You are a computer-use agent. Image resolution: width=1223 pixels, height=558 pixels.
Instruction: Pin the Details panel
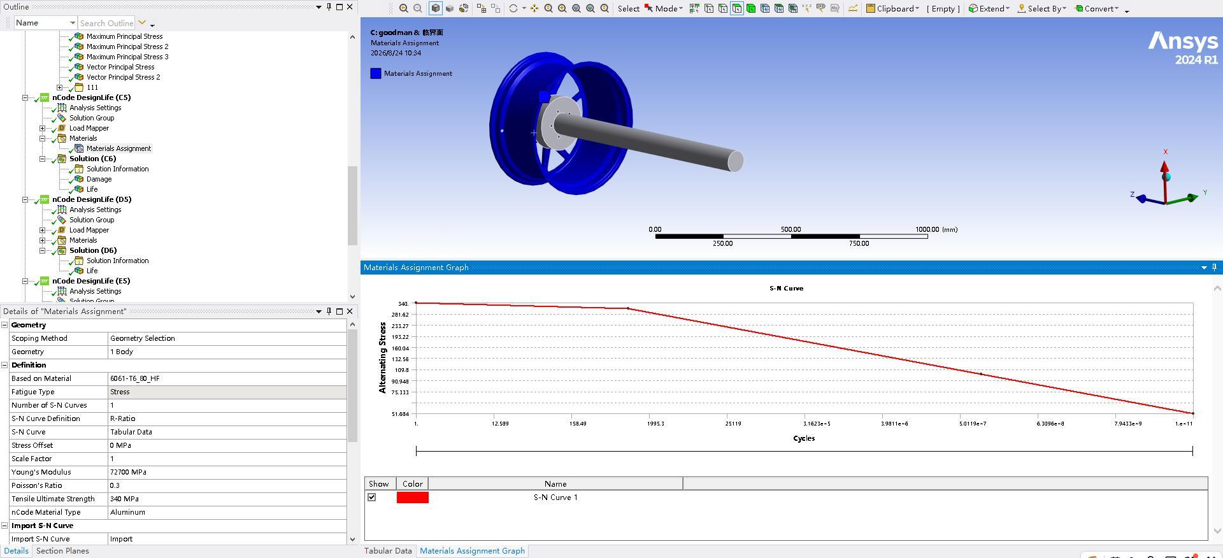click(329, 311)
